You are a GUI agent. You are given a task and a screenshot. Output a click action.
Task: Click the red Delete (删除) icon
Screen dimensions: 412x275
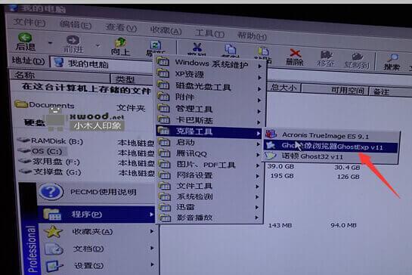[295, 53]
